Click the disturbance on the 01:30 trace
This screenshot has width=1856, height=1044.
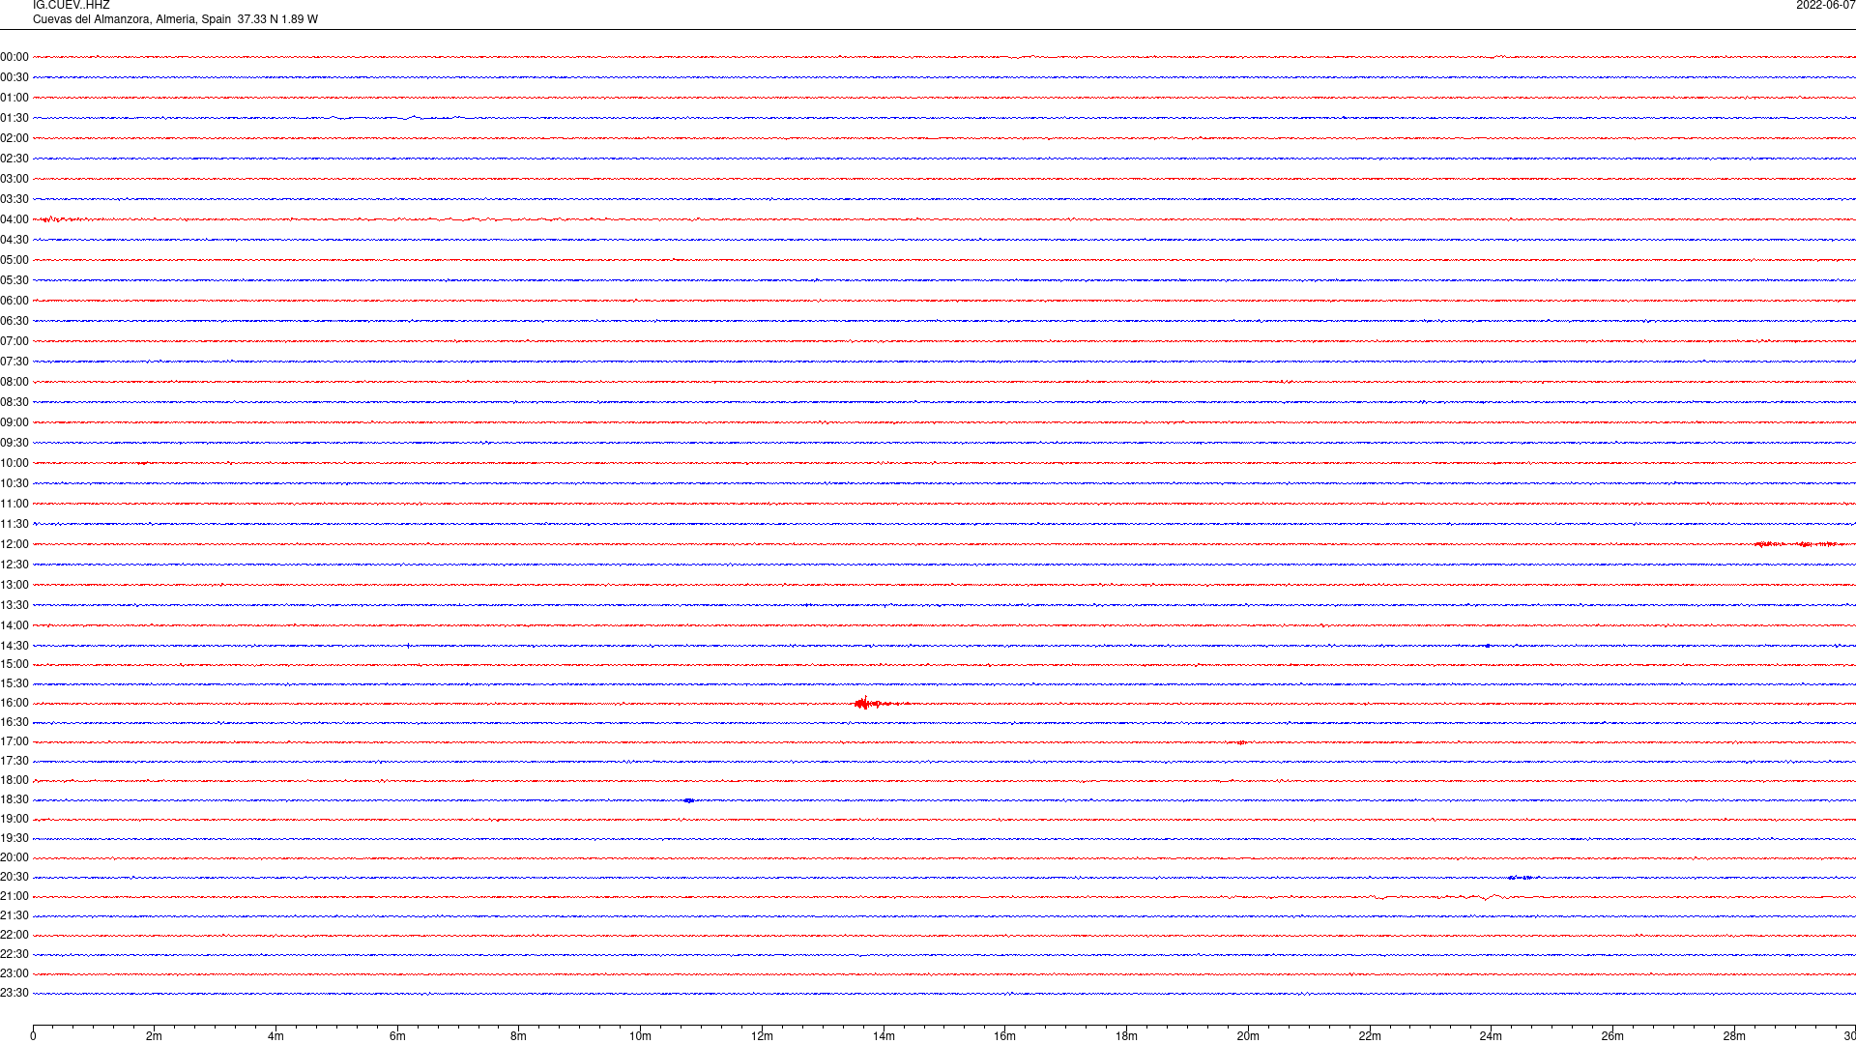[398, 118]
